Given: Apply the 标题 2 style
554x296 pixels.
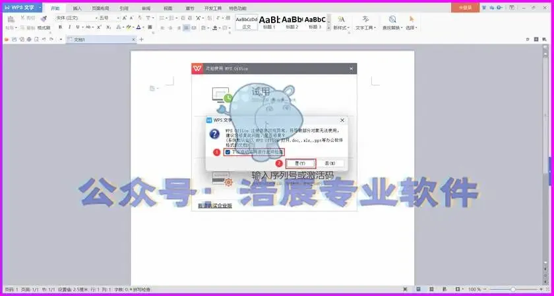Looking at the screenshot, I should pyautogui.click(x=292, y=22).
